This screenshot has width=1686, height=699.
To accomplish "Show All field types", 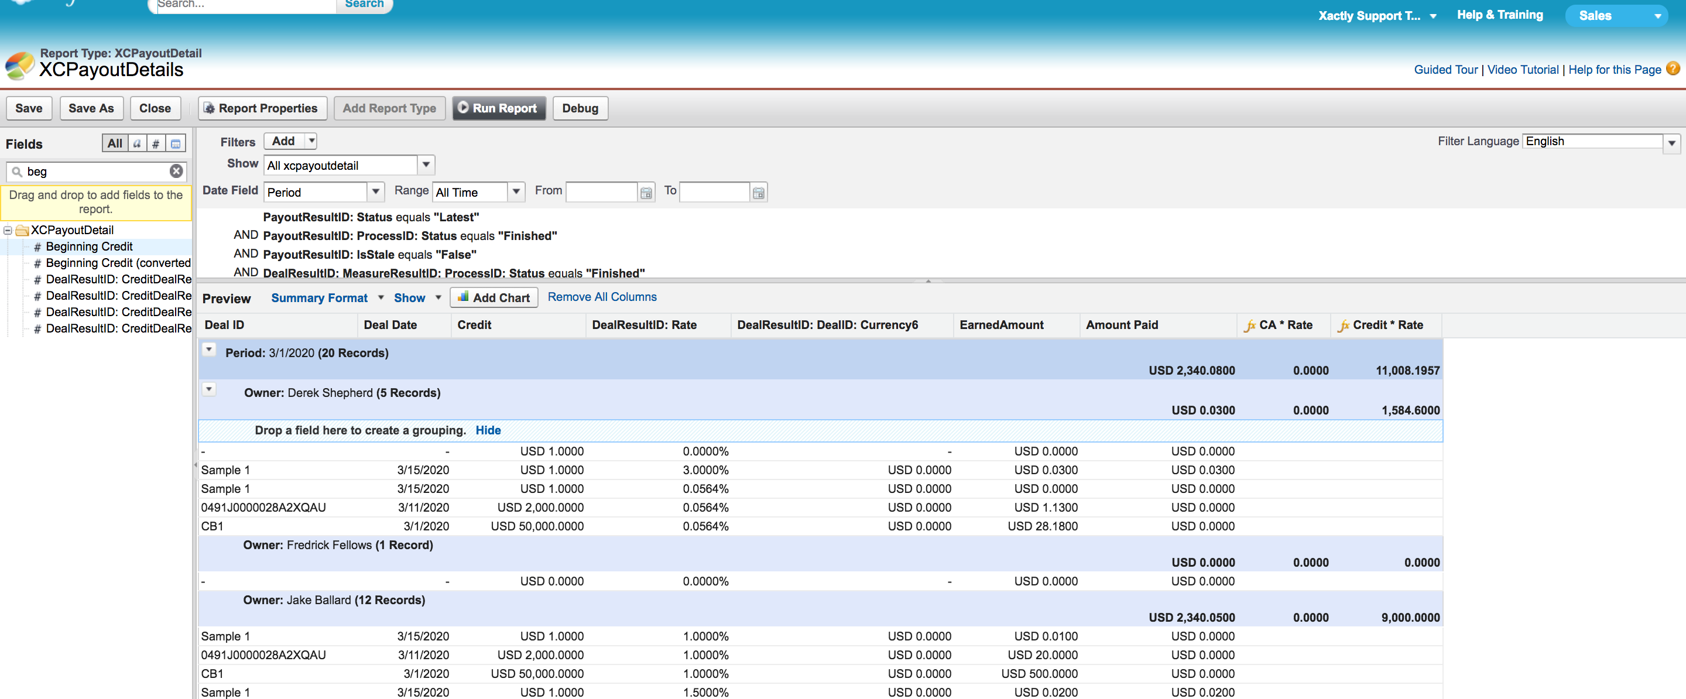I will (115, 143).
